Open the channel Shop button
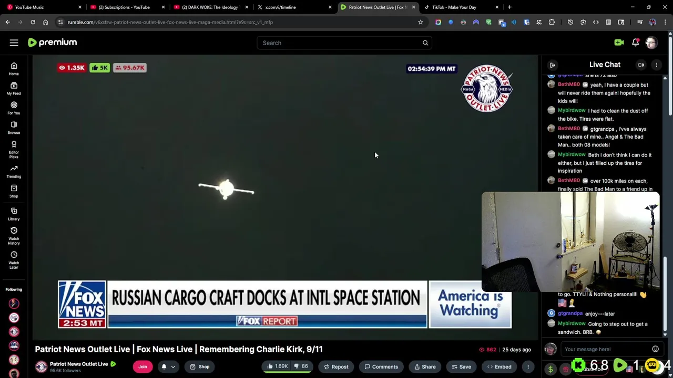Viewport: 673px width, 378px height. tap(199, 367)
